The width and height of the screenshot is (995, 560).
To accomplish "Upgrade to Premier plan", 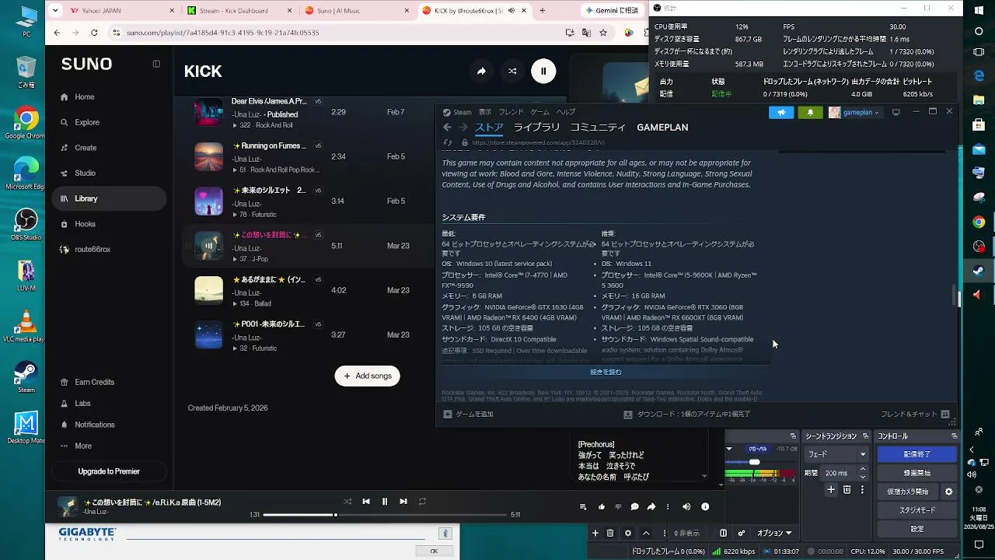I will pyautogui.click(x=109, y=471).
